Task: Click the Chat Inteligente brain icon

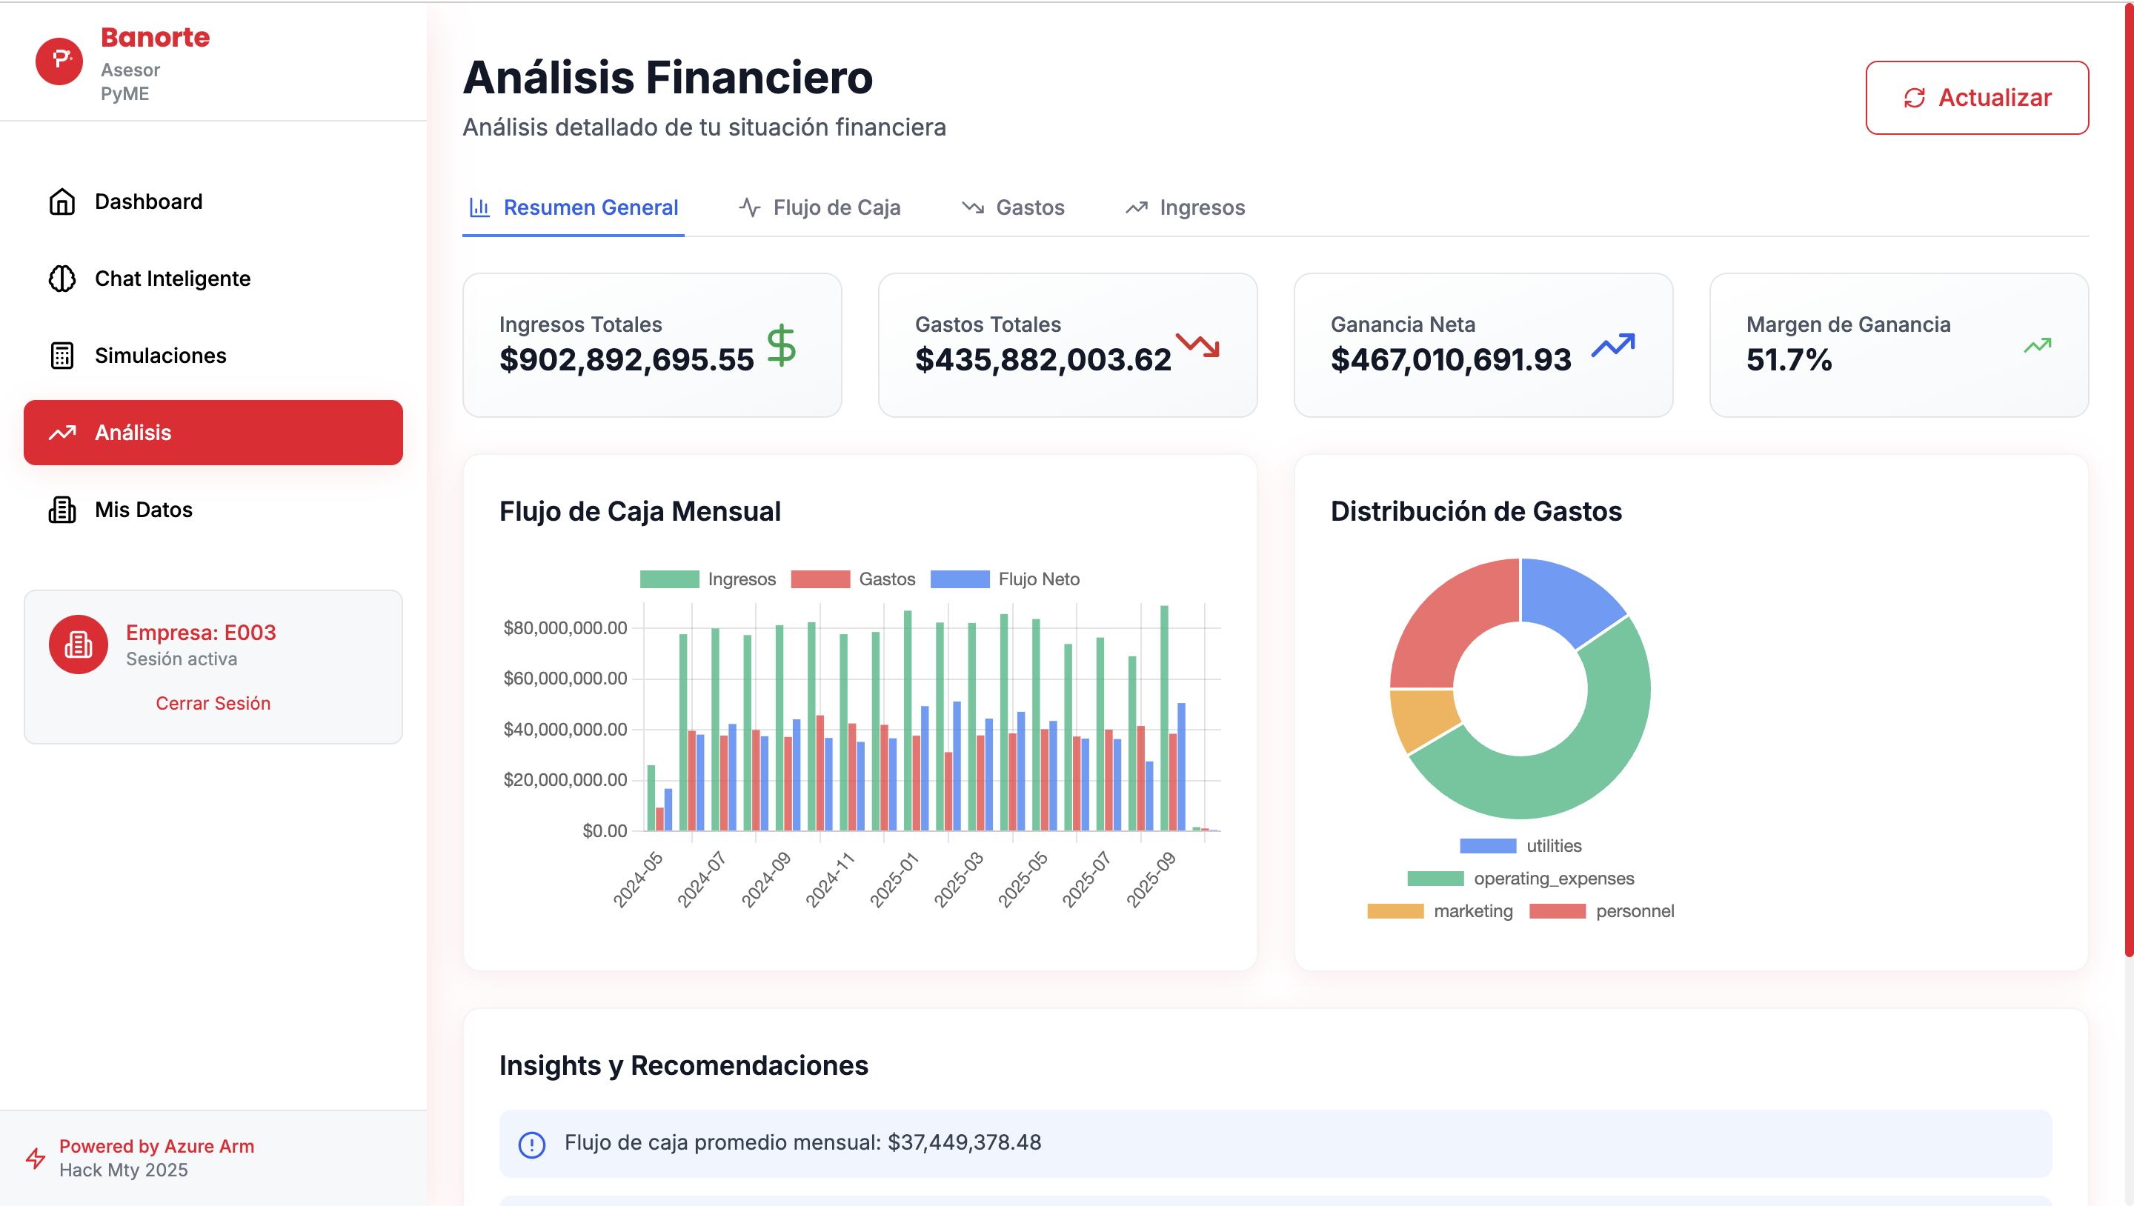Action: coord(62,279)
